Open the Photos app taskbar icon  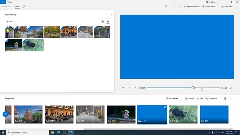point(70,132)
